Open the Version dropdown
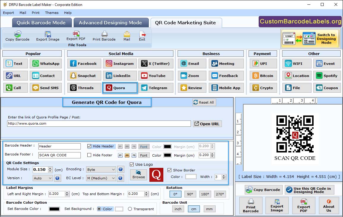 coord(43,178)
